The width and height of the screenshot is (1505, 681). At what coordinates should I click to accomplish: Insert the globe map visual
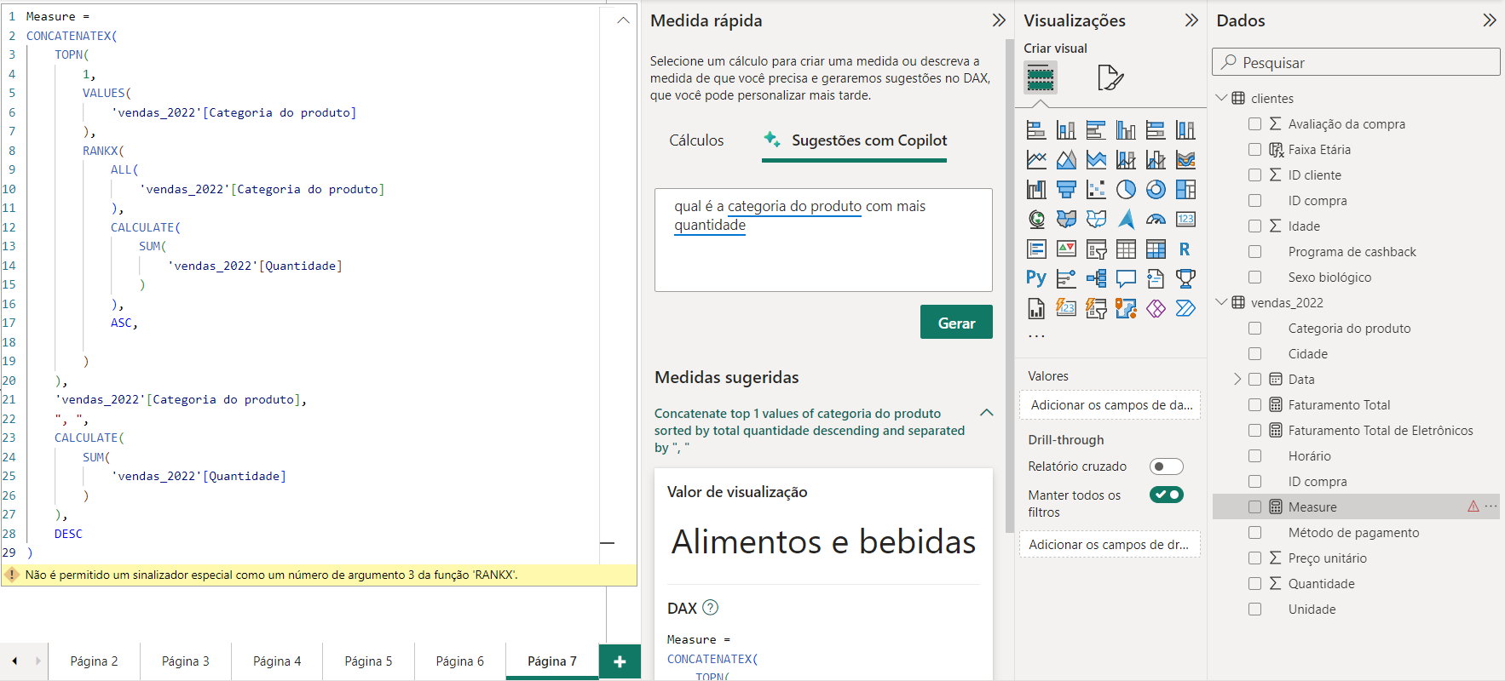[1036, 220]
